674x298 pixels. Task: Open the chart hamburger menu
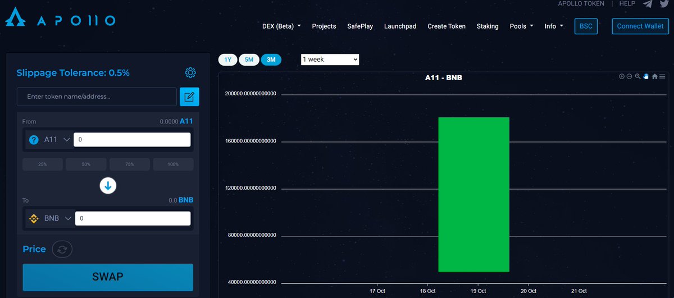point(662,76)
